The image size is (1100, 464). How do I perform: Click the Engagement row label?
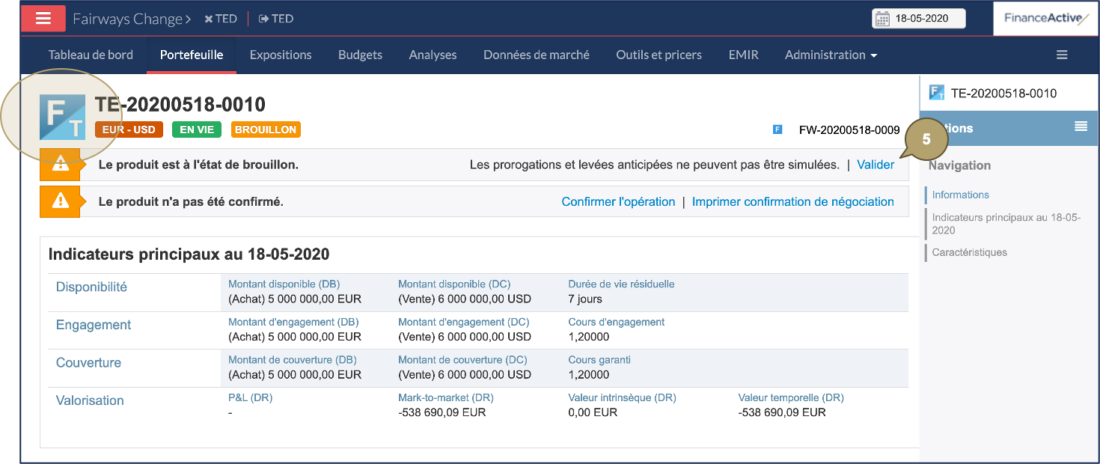coord(94,325)
